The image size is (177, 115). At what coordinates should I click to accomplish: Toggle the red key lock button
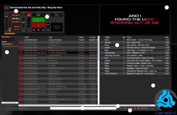tap(29, 15)
